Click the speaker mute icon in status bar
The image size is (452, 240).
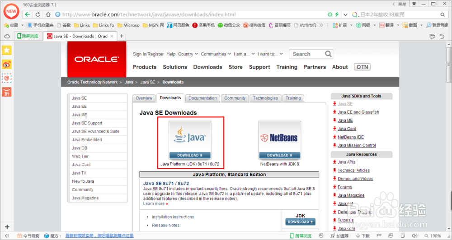click(414, 235)
